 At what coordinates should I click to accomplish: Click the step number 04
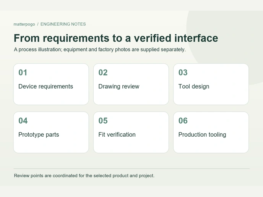(23, 121)
